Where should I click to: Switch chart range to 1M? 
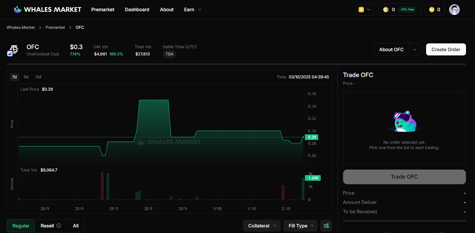[26, 77]
